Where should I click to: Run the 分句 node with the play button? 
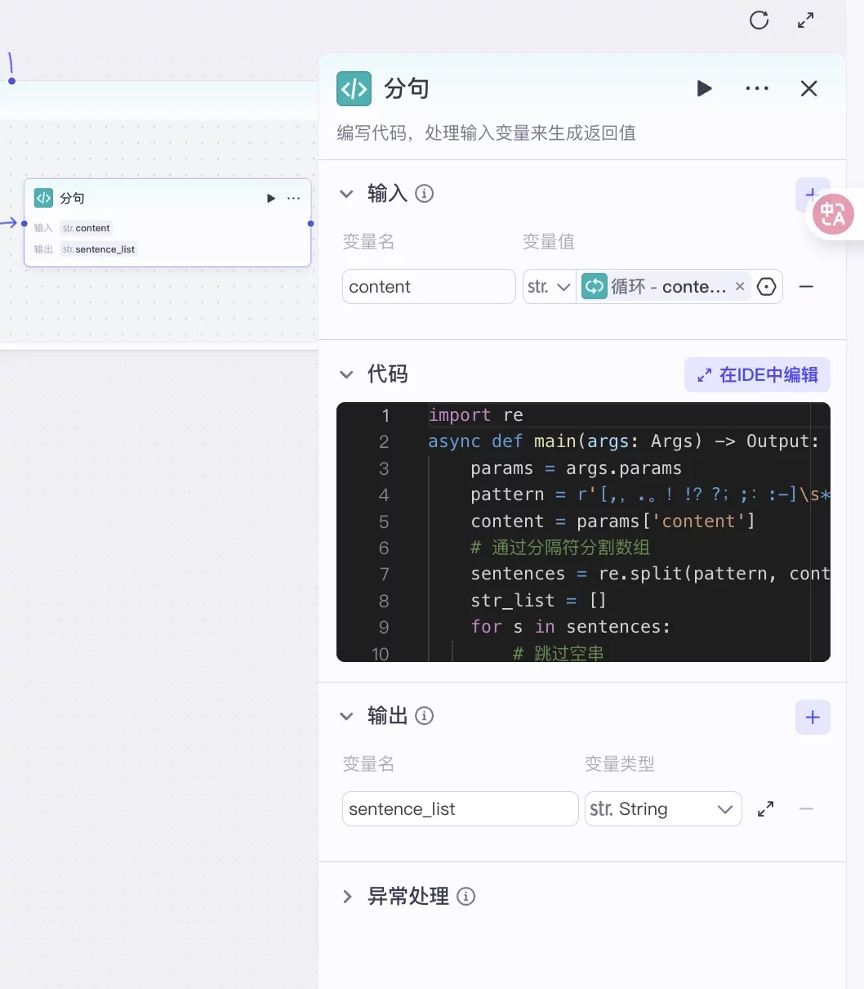pyautogui.click(x=704, y=88)
